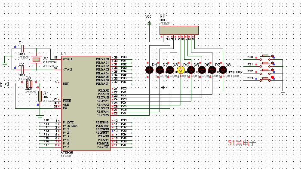Click the P20 net label on pin 21

coord(124,88)
